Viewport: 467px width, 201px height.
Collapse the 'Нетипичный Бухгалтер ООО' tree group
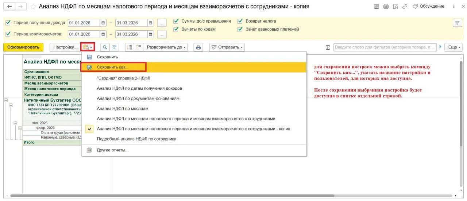tap(6, 100)
